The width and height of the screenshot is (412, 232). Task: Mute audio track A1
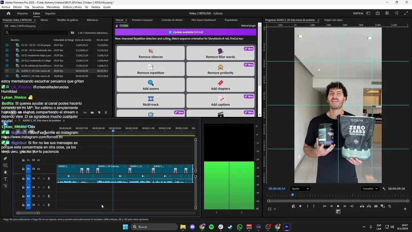39,179
